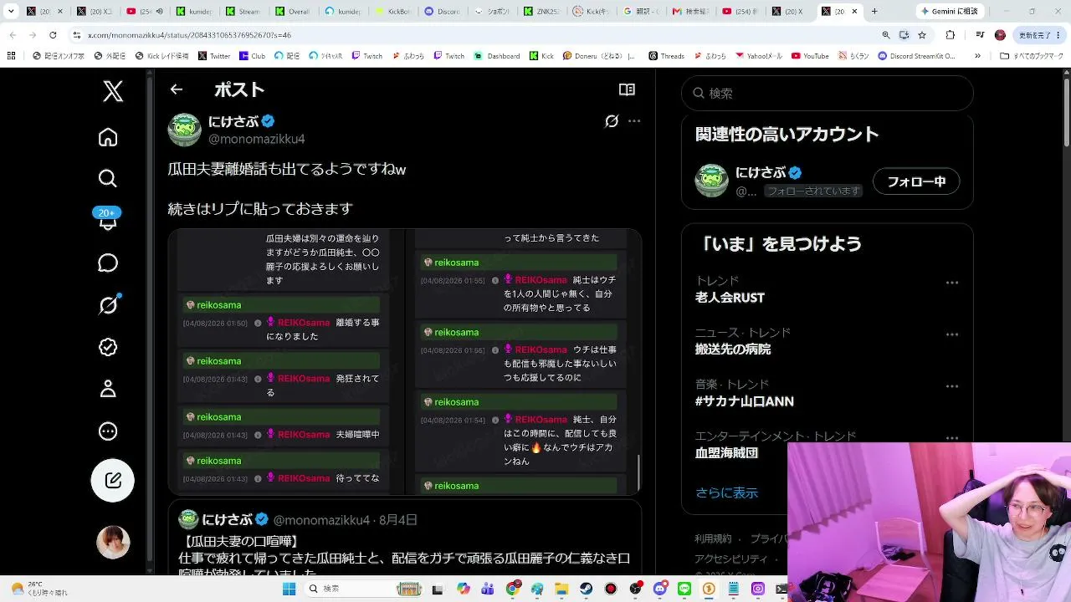The width and height of the screenshot is (1071, 602).
Task: Go to X Home via house icon
Action: pyautogui.click(x=108, y=137)
